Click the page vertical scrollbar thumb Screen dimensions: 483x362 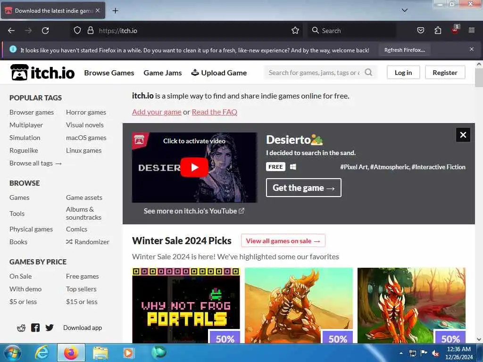point(479,78)
